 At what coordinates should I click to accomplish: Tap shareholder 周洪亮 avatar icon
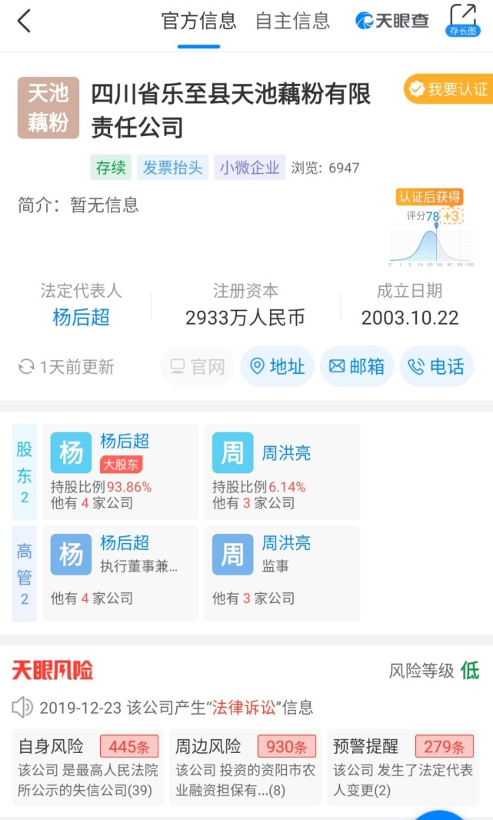click(232, 452)
